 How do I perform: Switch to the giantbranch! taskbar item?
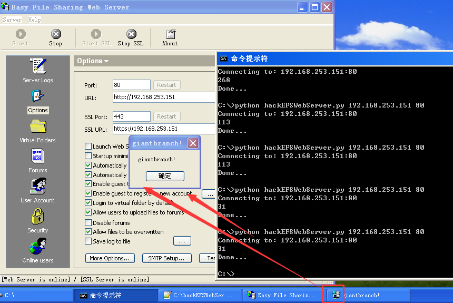(x=368, y=295)
